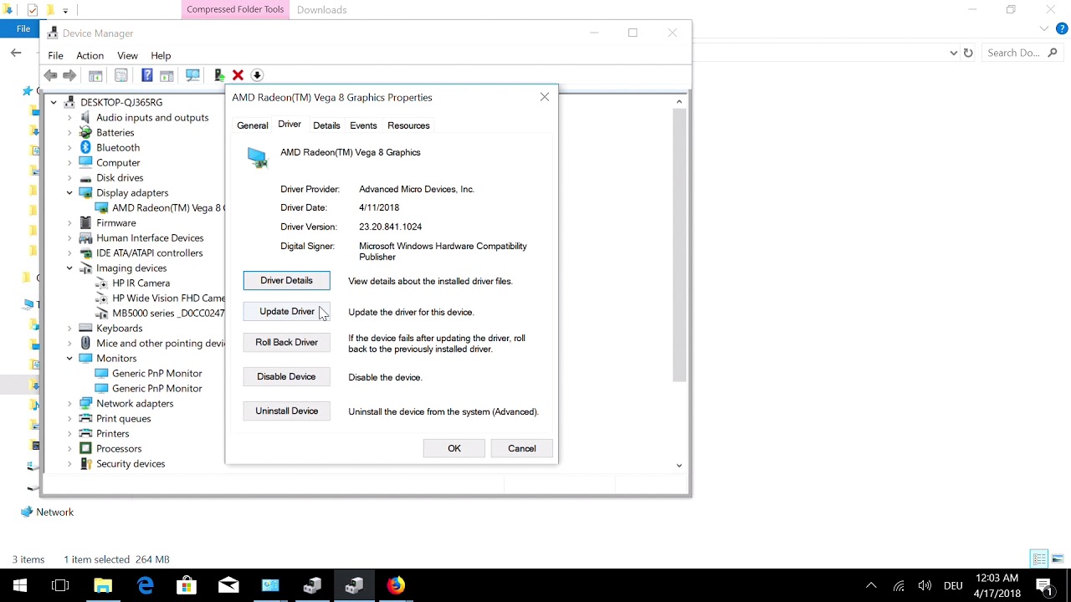This screenshot has width=1071, height=602.
Task: Open the Action menu
Action: coord(90,56)
